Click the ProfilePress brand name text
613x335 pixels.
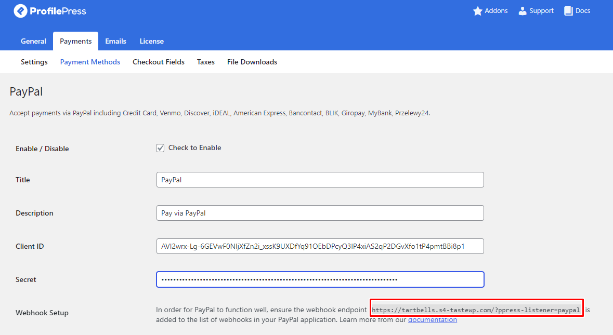(58, 11)
